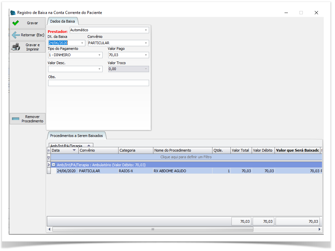Open the Prestador dropdown
335x251 pixels.
point(146,30)
